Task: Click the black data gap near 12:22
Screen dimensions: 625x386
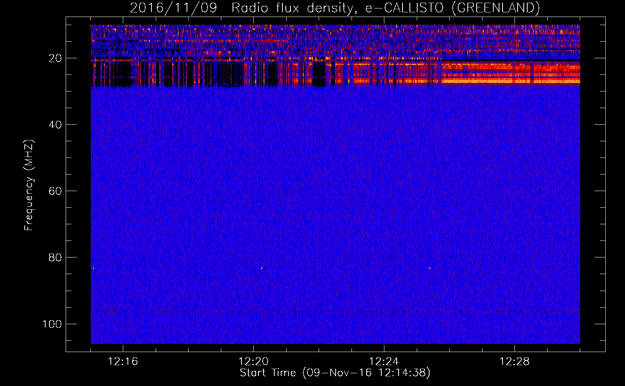Action: pyautogui.click(x=319, y=75)
